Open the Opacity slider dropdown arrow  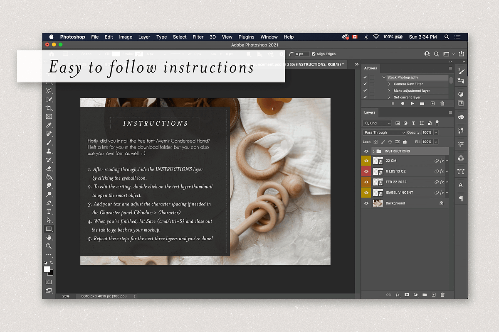coord(436,132)
